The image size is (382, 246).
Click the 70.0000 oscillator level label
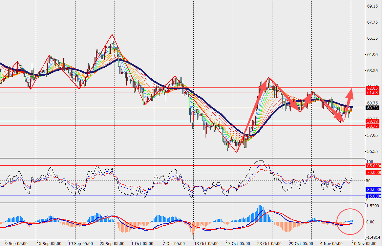pos(374,172)
